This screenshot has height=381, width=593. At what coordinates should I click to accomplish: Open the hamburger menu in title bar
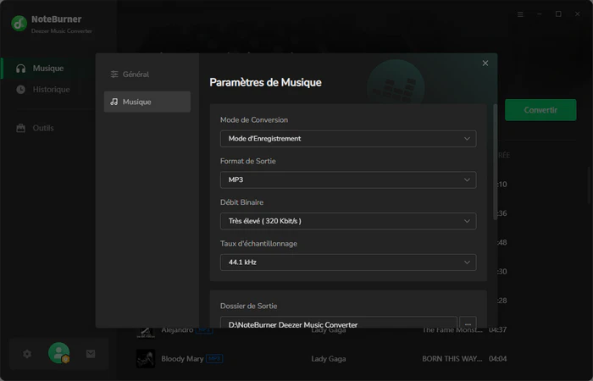pyautogui.click(x=520, y=14)
